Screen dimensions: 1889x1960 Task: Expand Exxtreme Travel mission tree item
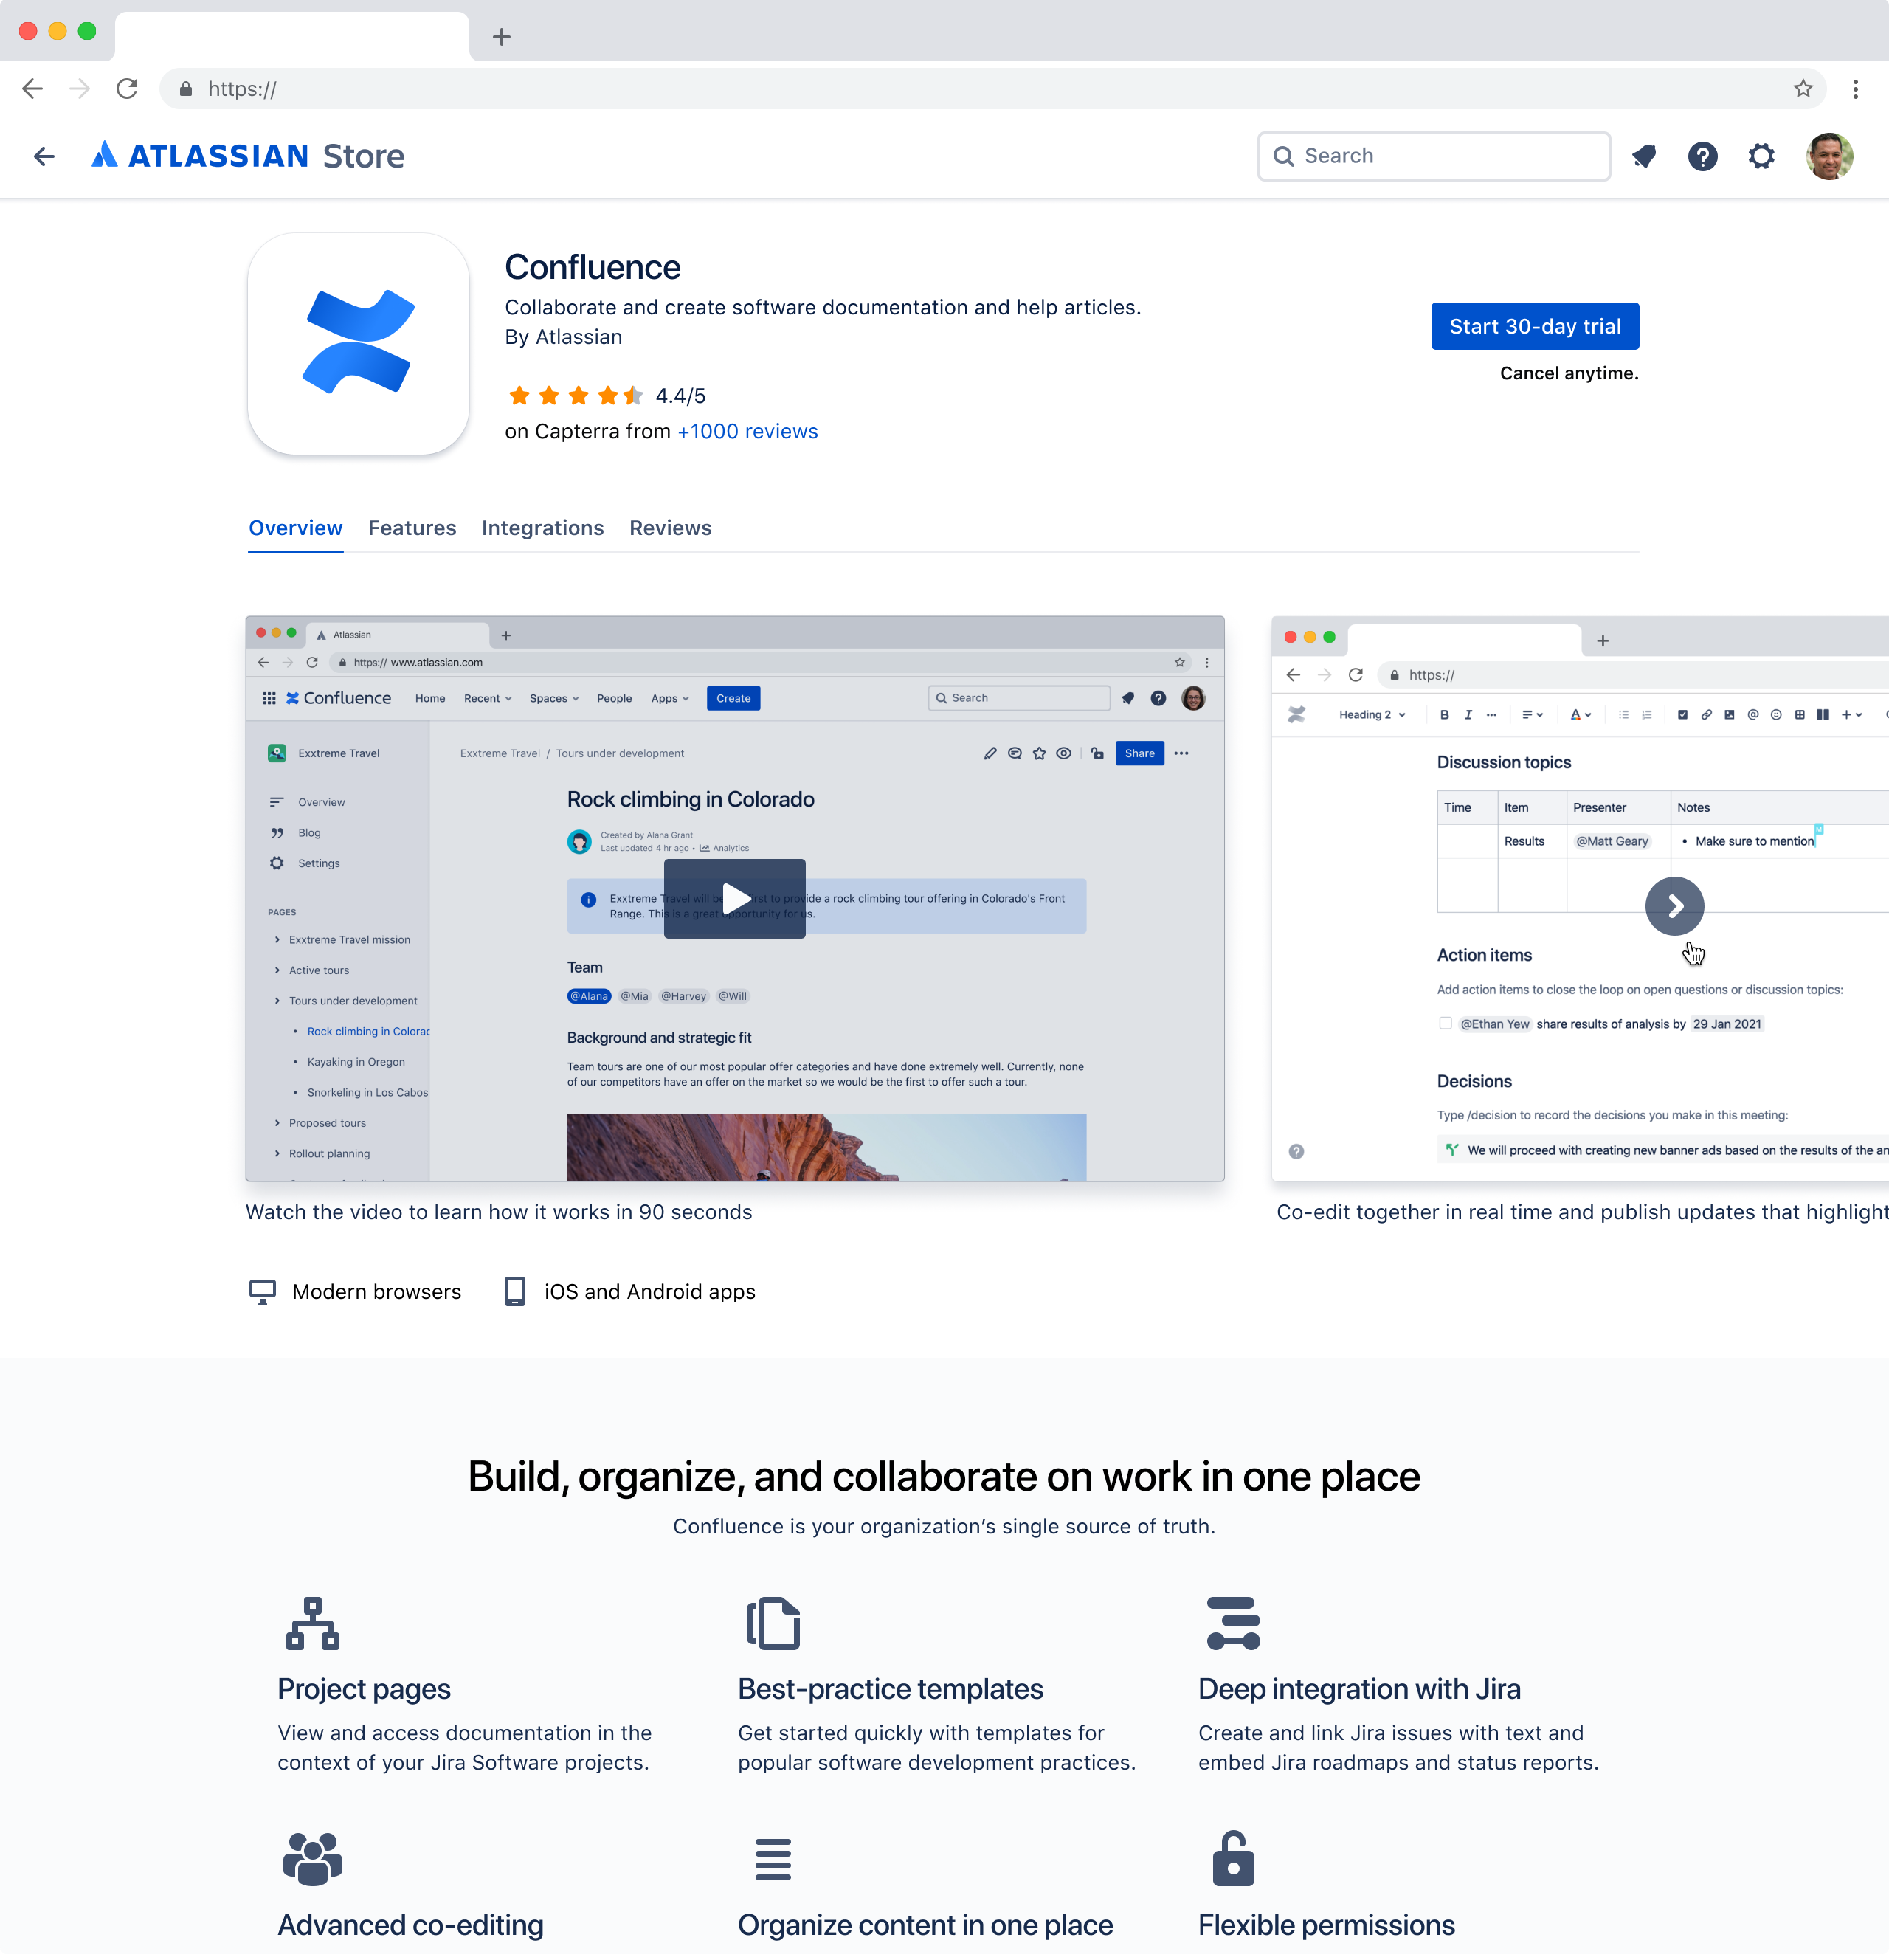(277, 939)
